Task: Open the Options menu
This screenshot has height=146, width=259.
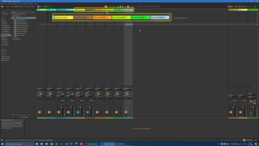Action: 31,4
